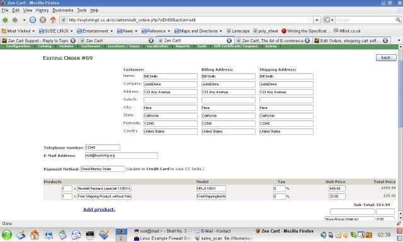Switch to Linux Example Firewall taskbar entry
Viewport: 403px width, 242px height.
pos(163,238)
